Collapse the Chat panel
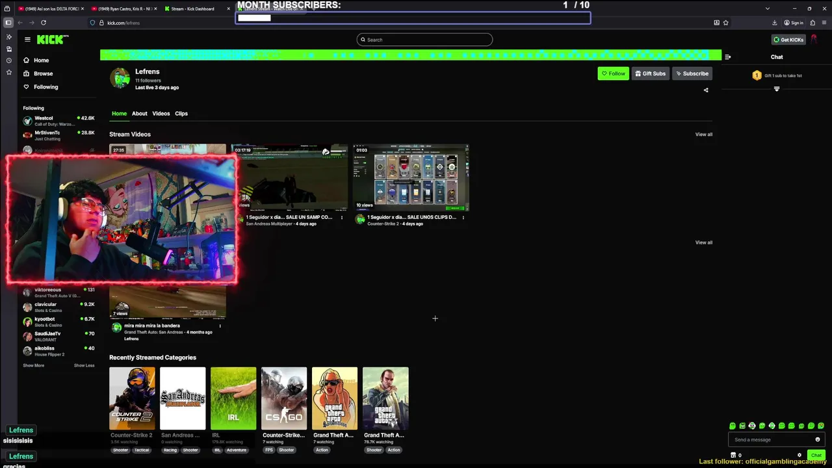 727,57
